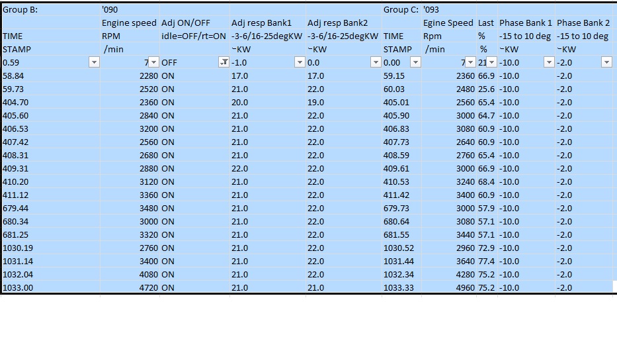The image size is (617, 343).
Task: Select Group C RPM cell 2480
Action: 449,89
